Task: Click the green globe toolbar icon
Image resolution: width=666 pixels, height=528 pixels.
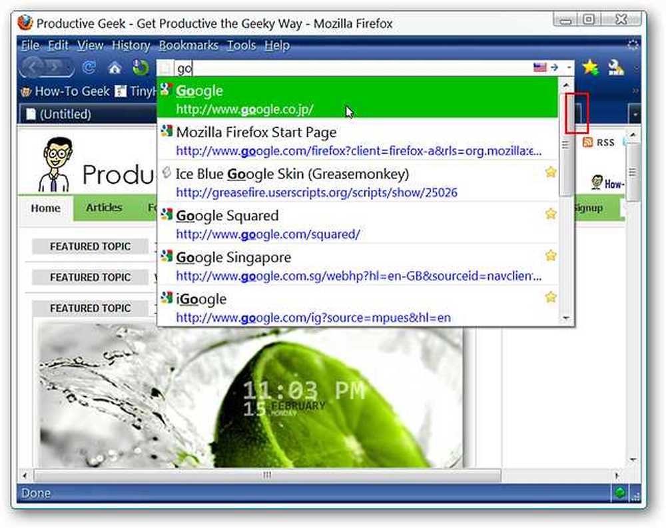Action: click(x=140, y=67)
